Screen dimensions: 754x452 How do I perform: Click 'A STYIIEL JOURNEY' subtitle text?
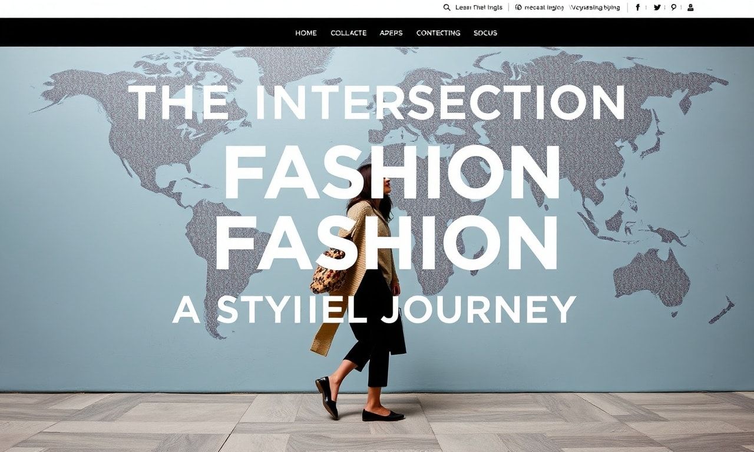tap(374, 309)
